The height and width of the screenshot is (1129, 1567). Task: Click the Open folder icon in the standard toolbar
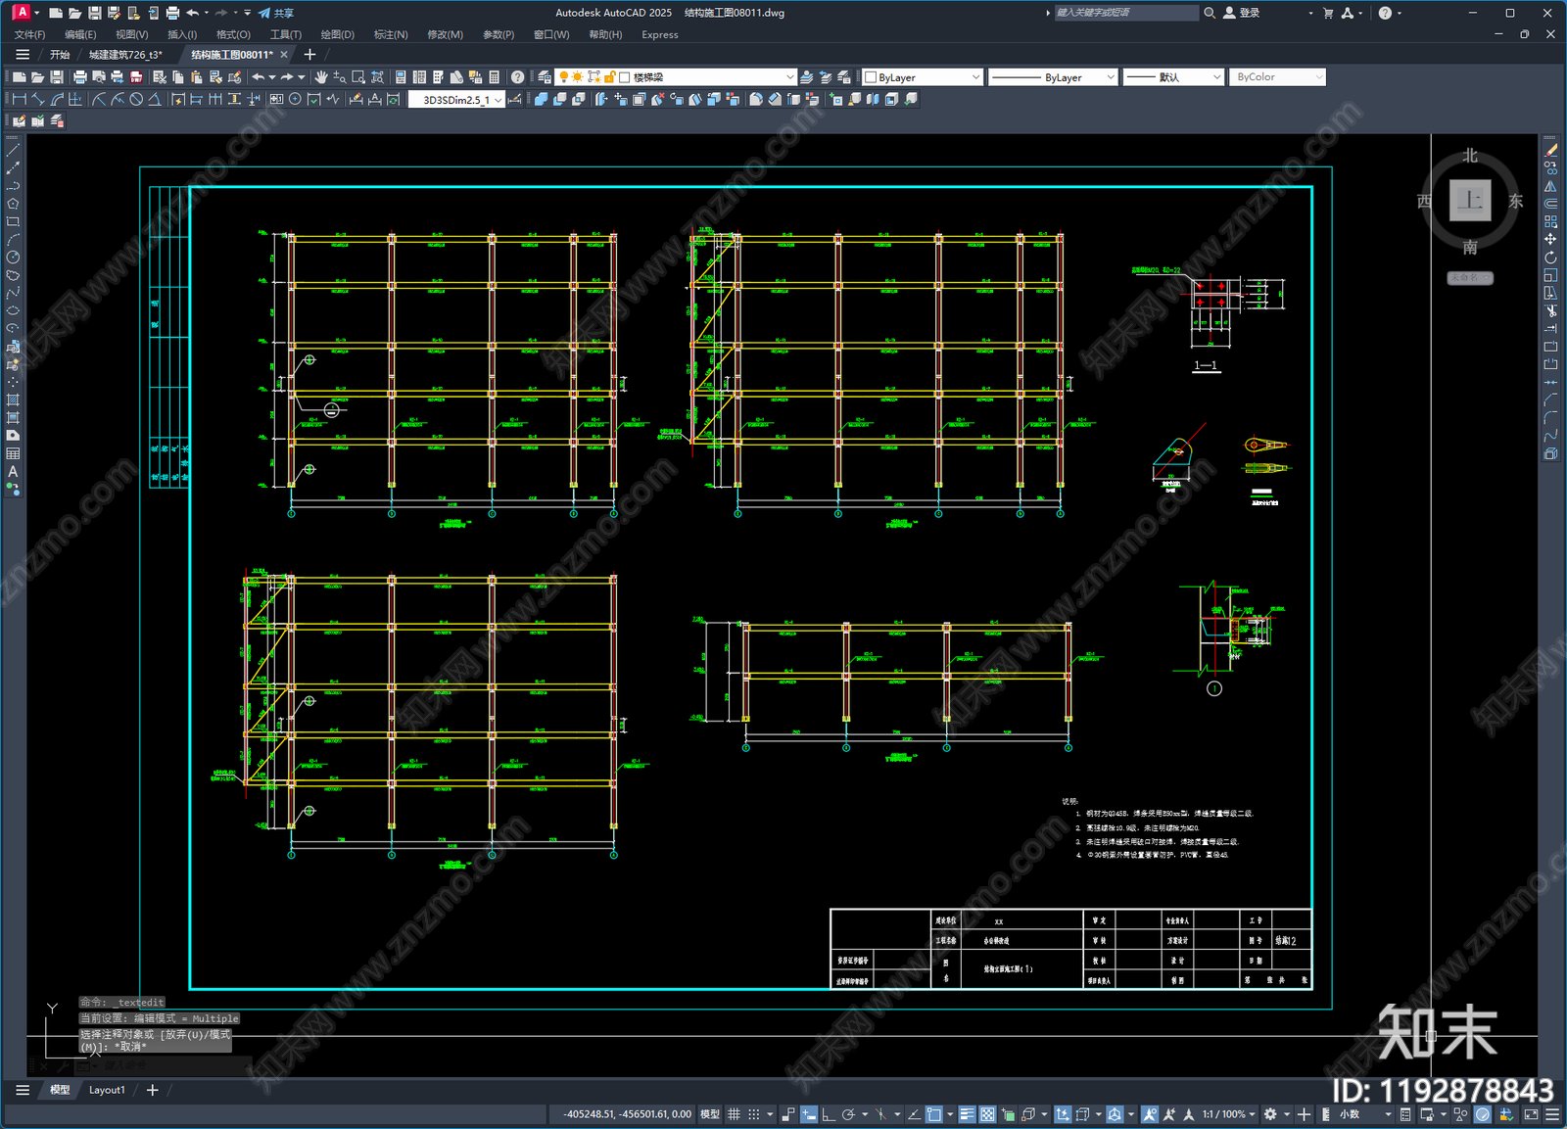pyautogui.click(x=37, y=76)
